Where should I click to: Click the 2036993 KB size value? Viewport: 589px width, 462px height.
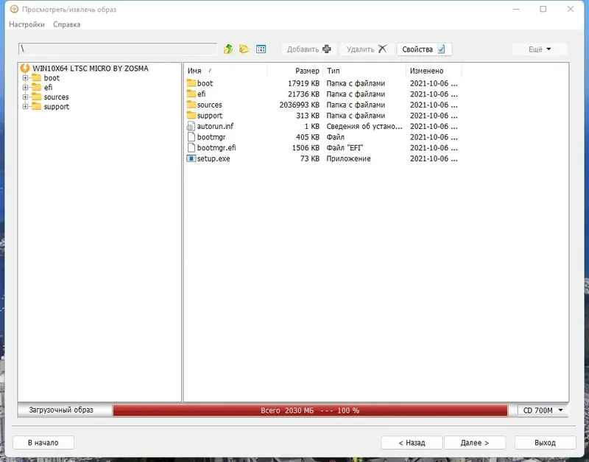[x=300, y=105]
